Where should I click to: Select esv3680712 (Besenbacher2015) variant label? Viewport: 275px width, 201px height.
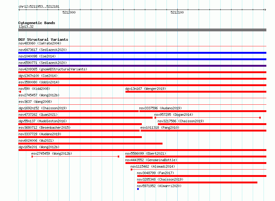coord(44,128)
